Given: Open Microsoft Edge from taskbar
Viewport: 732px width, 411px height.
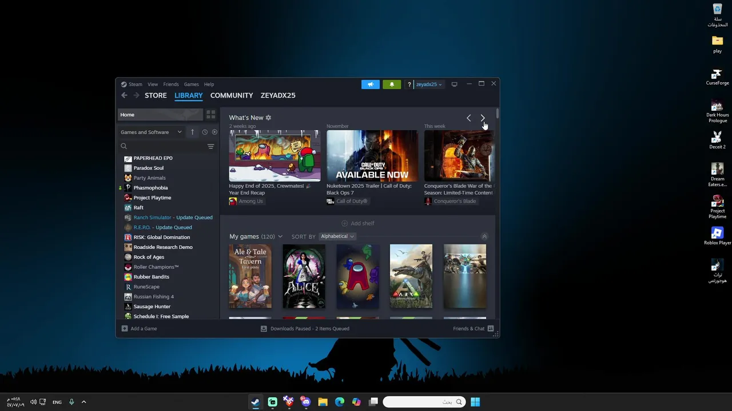Looking at the screenshot, I should [340, 402].
